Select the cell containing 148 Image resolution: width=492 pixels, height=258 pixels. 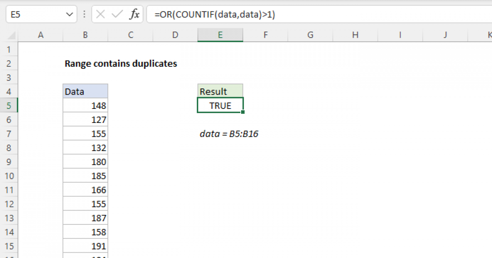pos(85,105)
